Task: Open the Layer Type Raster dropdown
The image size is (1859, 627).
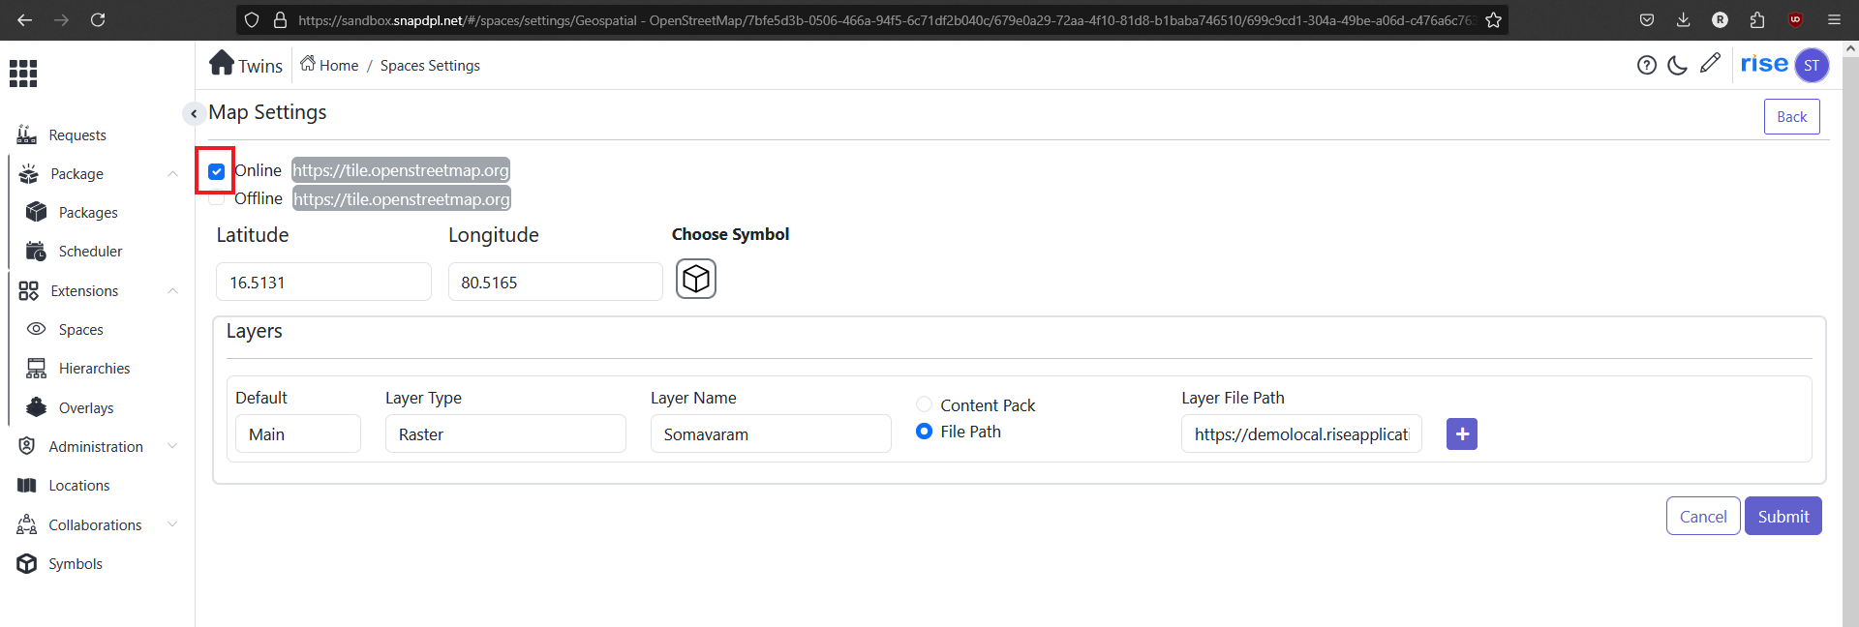Action: [505, 433]
